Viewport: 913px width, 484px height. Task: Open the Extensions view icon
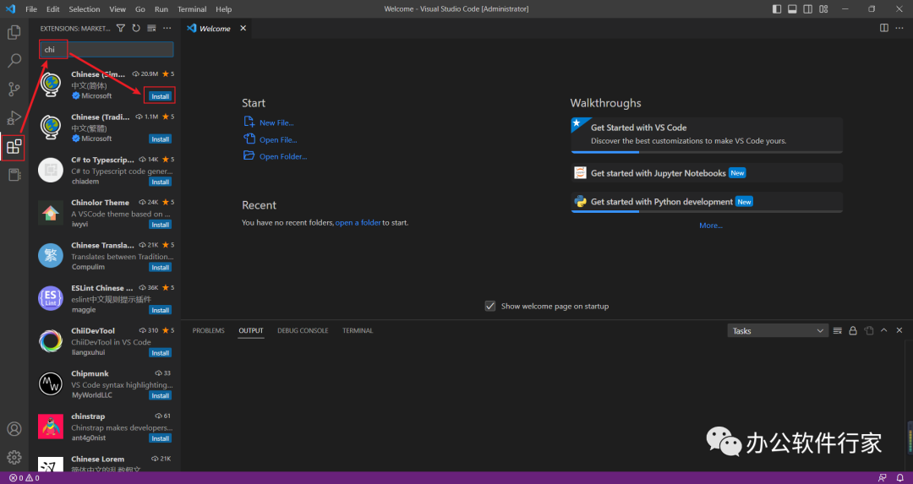[x=14, y=147]
